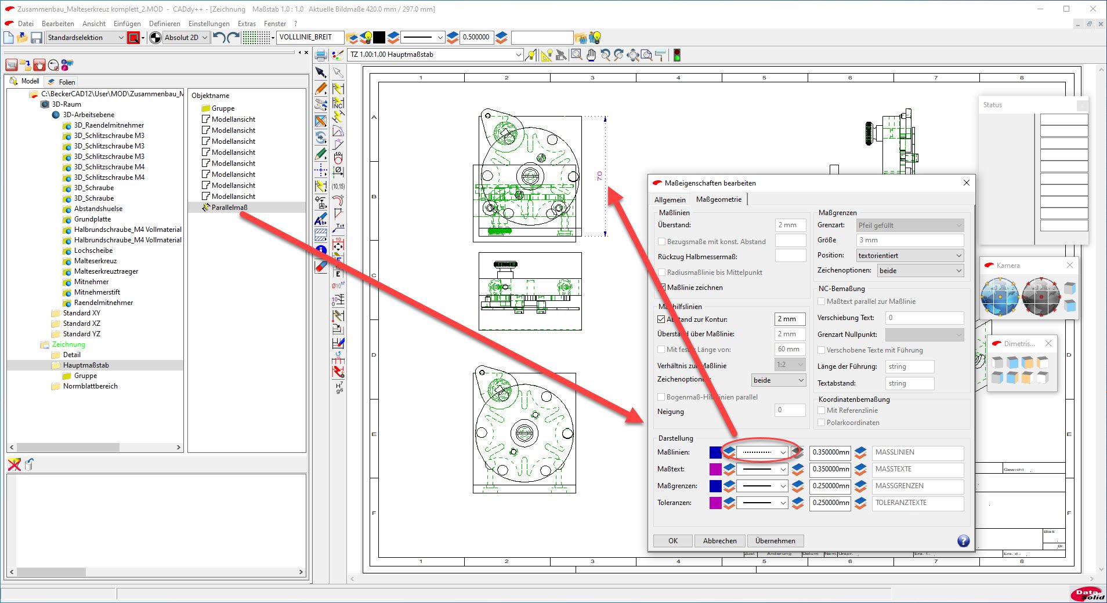Select 'Hauptmaßstab' tree item
The height and width of the screenshot is (603, 1107).
point(86,365)
